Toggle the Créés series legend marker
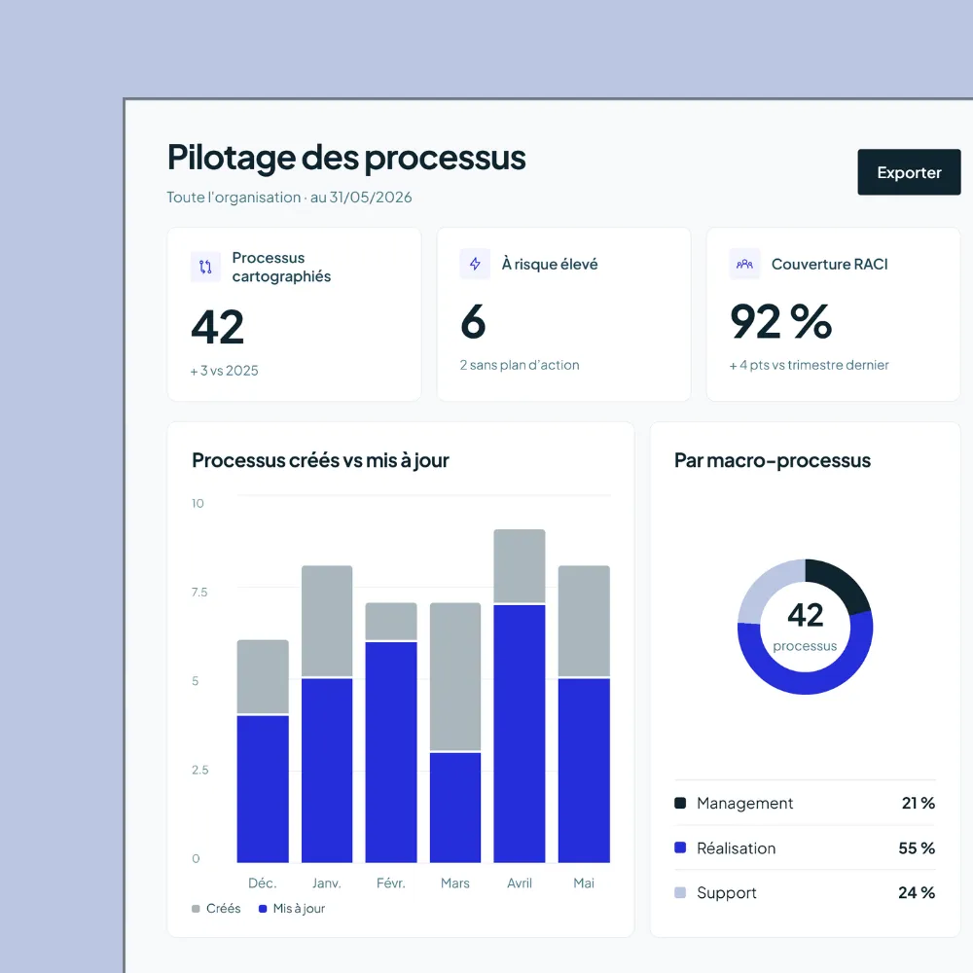 [196, 909]
